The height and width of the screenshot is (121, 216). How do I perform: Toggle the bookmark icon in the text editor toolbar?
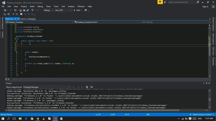[21, 14]
